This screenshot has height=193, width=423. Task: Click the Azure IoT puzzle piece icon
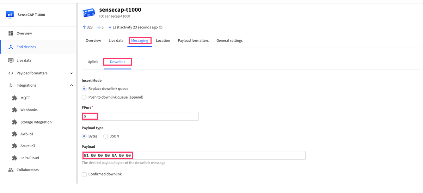[14, 146]
